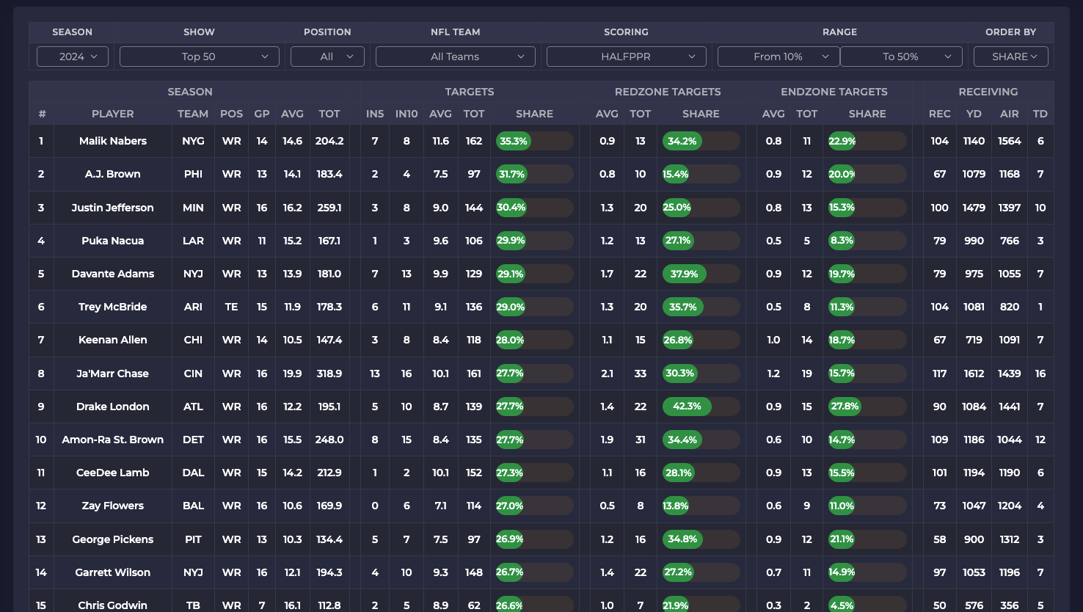
Task: Select player Zay Flowers
Action: click(113, 506)
